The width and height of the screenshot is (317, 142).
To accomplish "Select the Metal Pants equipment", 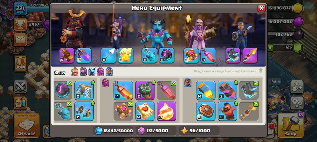I will [x=84, y=90].
